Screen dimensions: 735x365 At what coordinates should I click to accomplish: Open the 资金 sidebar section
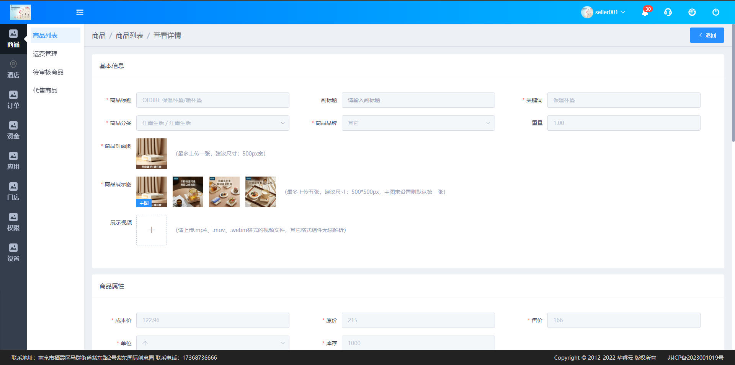[x=13, y=130]
